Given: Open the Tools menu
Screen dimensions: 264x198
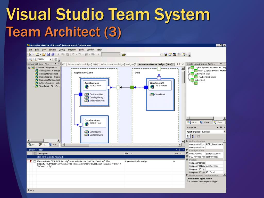Looking at the screenshot, I should [x=81, y=50].
